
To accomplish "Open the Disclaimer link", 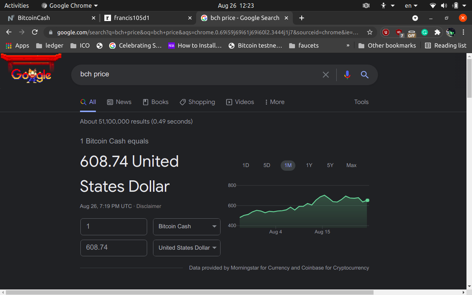I will [149, 206].
